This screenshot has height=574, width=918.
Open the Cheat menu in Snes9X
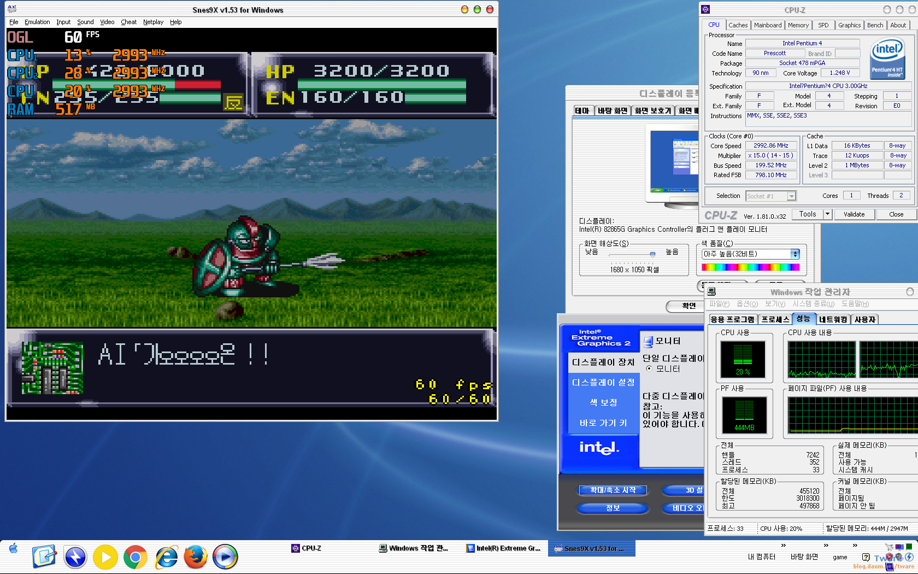(x=128, y=22)
